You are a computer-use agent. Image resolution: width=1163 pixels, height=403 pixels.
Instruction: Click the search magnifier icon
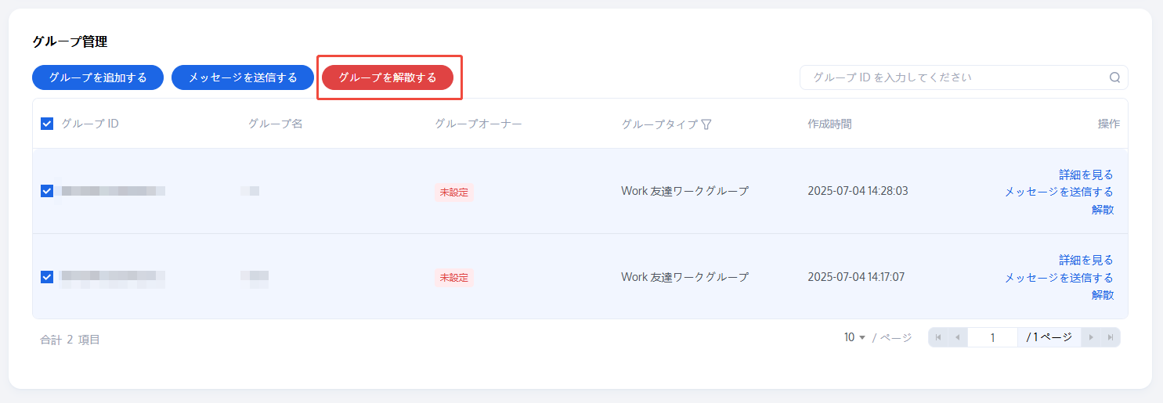tap(1114, 77)
